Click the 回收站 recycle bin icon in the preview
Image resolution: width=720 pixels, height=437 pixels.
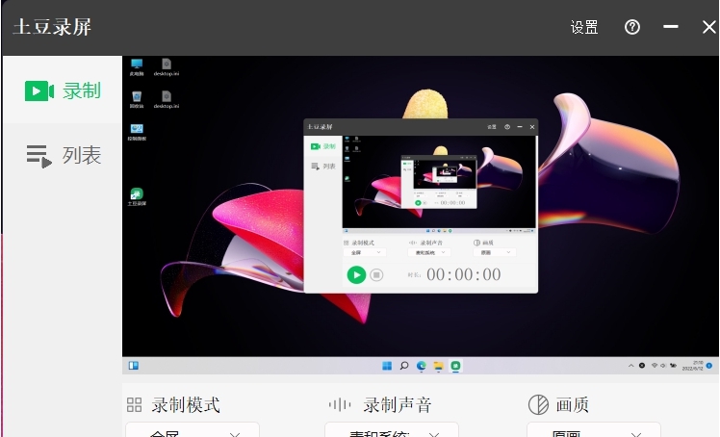(137, 99)
